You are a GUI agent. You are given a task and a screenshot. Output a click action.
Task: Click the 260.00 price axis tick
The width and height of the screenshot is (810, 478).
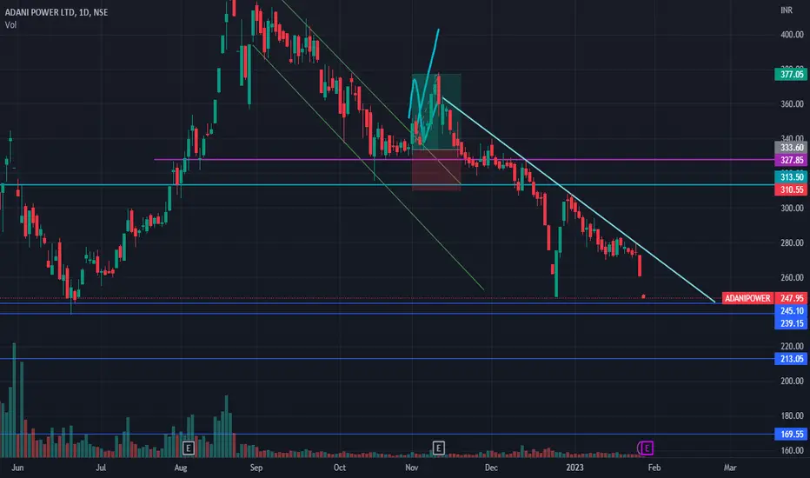point(792,277)
